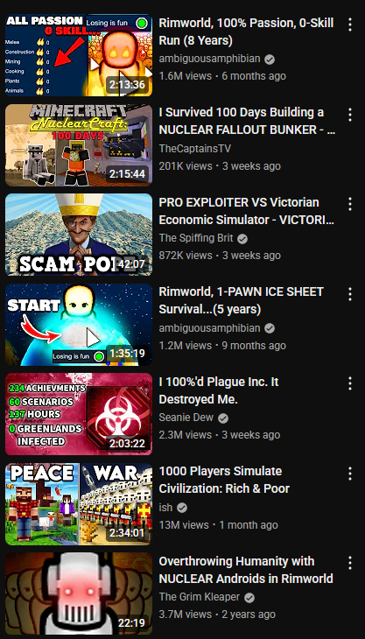The height and width of the screenshot is (639, 365).
Task: Open options menu for PRO EXPLOITER Victoria video
Action: coord(350,204)
